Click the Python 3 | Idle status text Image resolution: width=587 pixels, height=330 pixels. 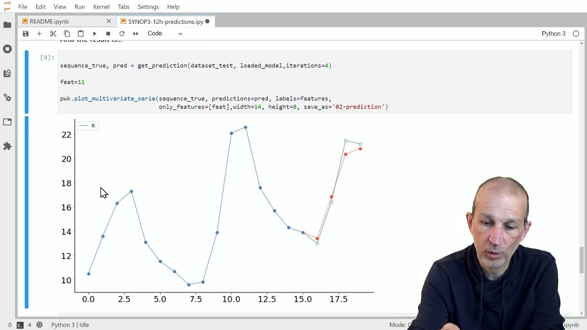[70, 324]
